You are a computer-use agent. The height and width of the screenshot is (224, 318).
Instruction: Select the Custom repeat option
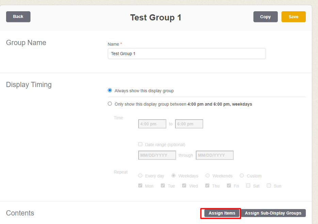(x=242, y=176)
